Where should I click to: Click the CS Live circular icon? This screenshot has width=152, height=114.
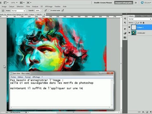[x=142, y=3]
